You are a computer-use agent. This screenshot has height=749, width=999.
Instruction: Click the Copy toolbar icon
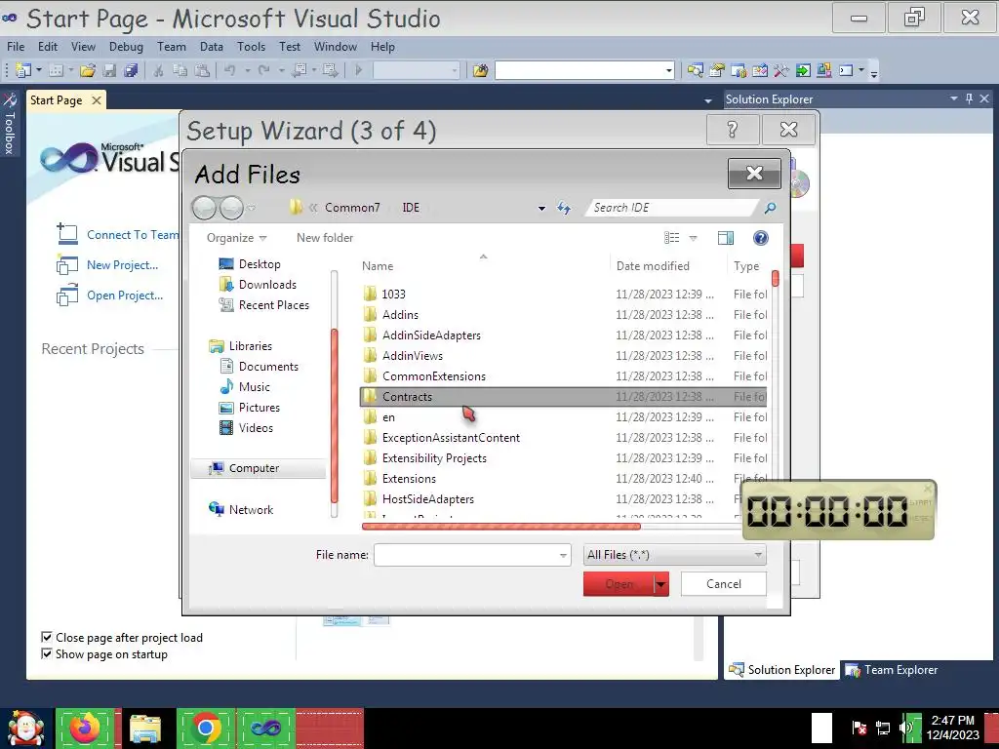point(180,70)
